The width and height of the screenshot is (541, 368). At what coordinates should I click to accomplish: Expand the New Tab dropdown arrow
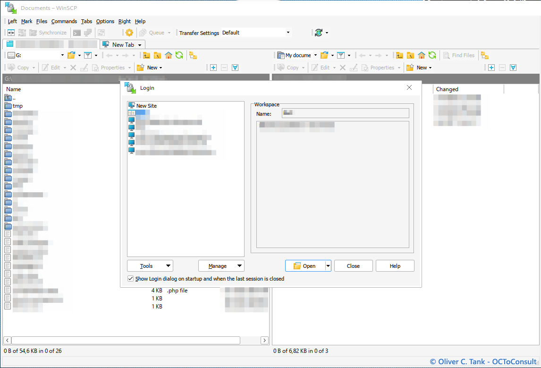140,45
